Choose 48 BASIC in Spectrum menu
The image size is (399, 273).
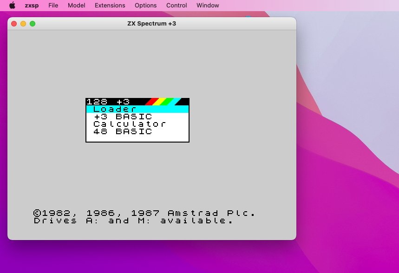137,131
